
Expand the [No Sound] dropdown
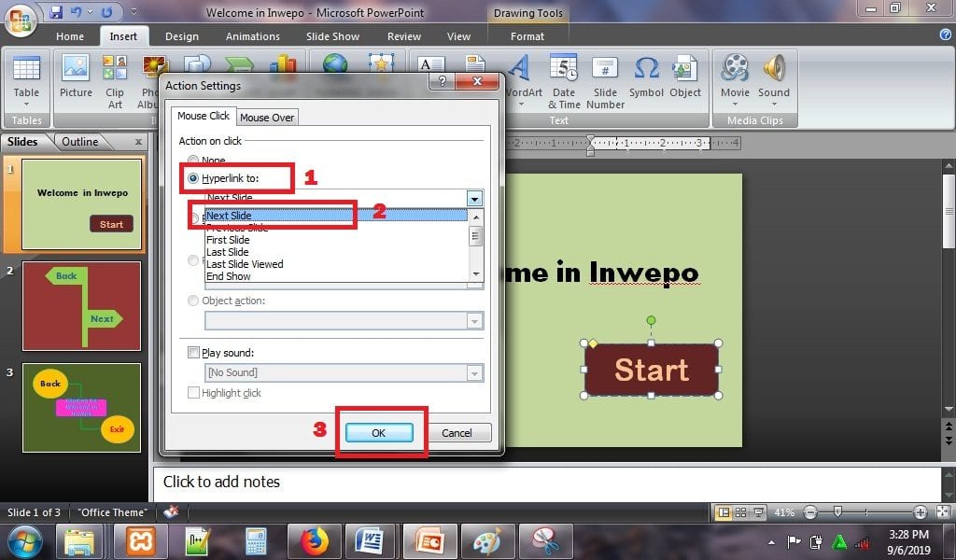[x=474, y=373]
